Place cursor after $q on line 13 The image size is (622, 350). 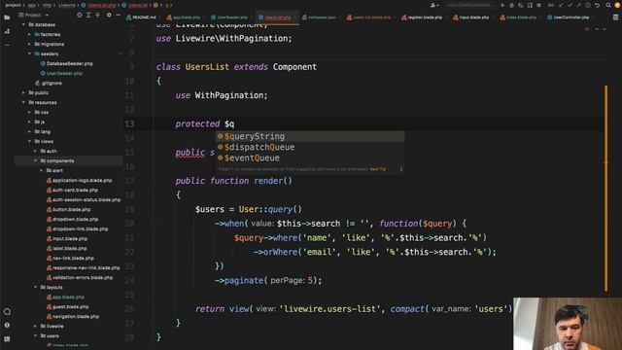(x=234, y=123)
